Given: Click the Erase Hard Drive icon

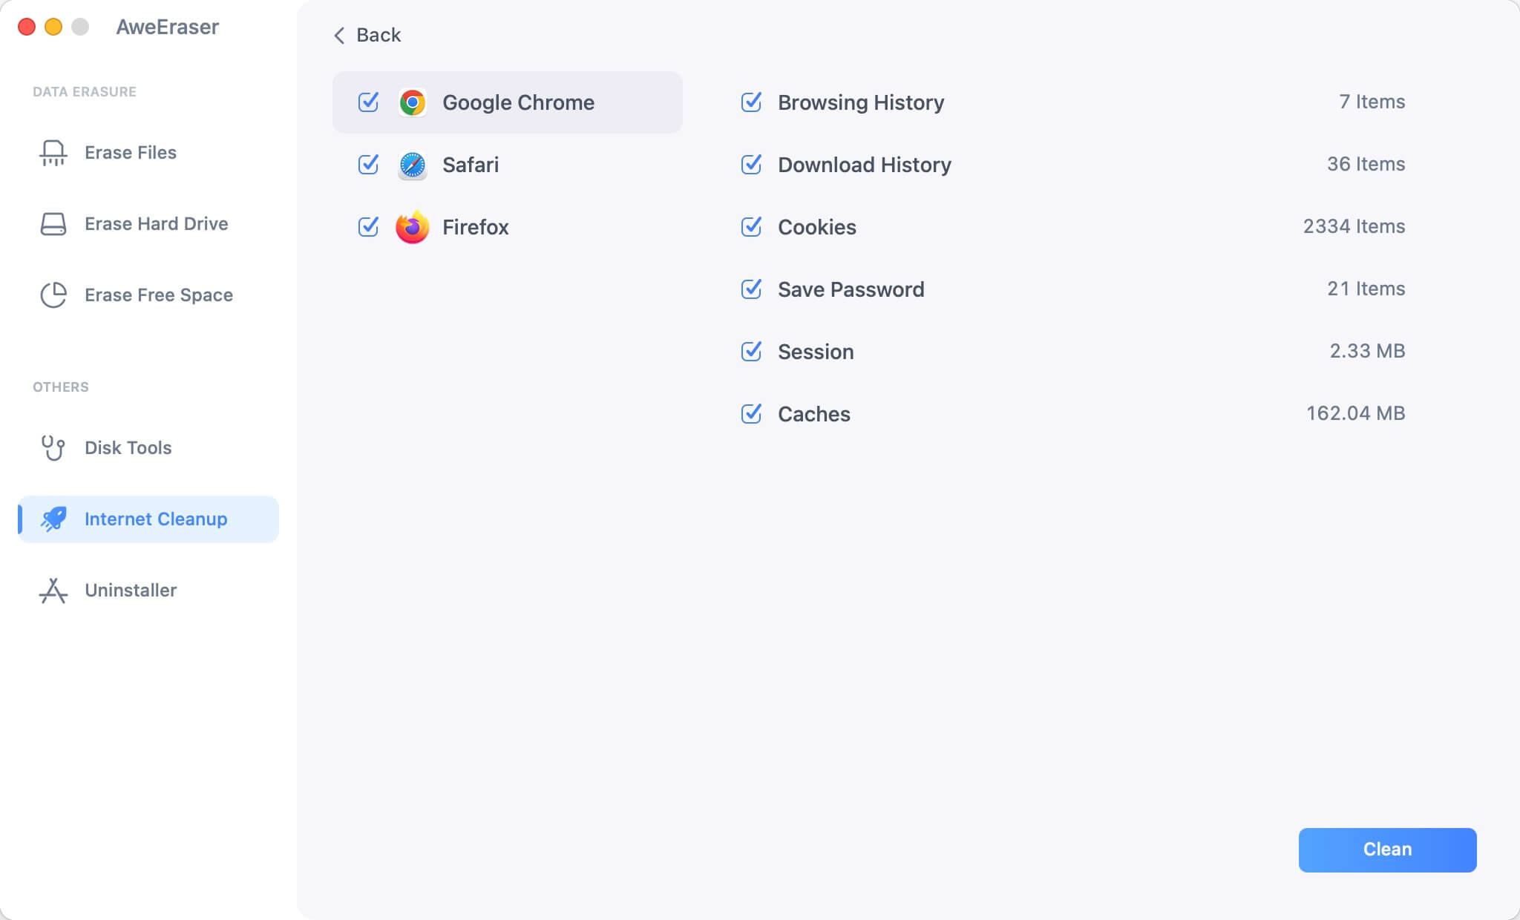Looking at the screenshot, I should [x=53, y=223].
